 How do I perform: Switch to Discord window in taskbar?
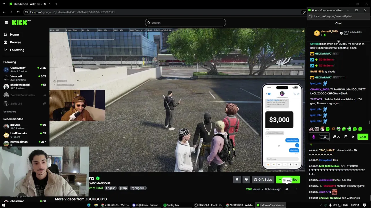pos(145,205)
